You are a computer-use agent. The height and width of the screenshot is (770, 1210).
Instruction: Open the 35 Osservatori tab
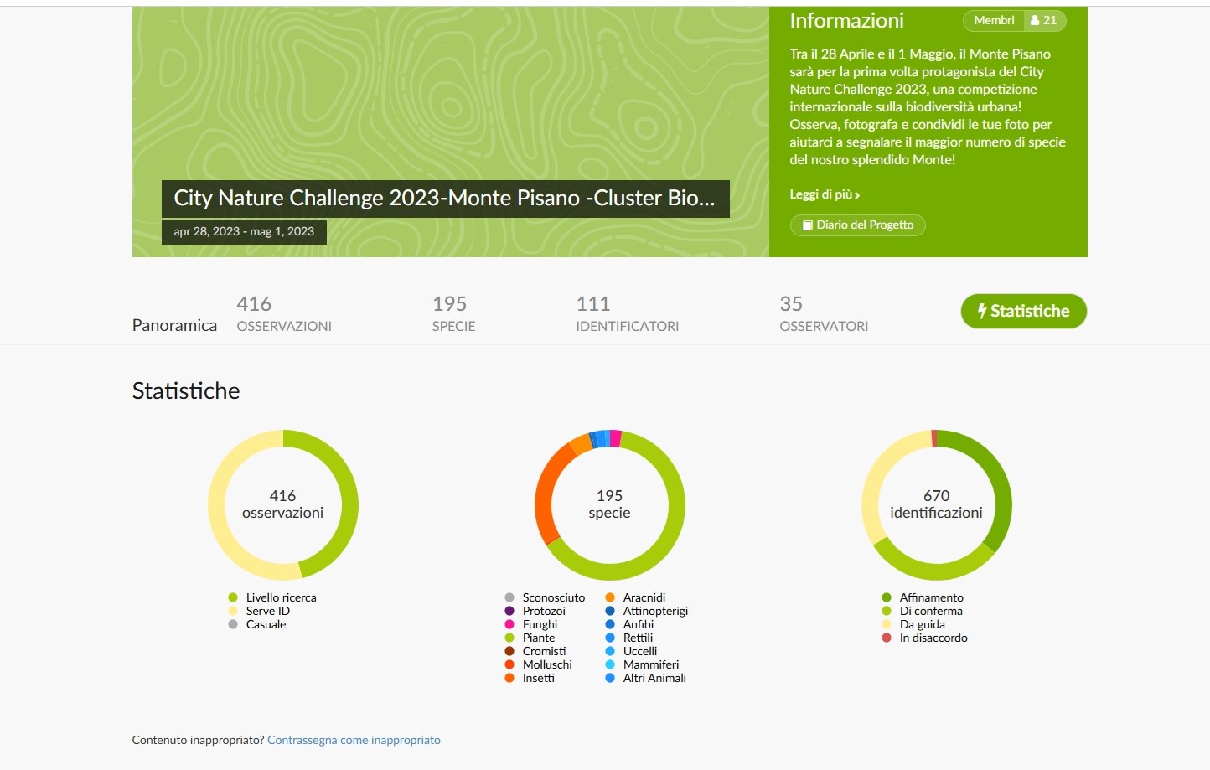824,313
